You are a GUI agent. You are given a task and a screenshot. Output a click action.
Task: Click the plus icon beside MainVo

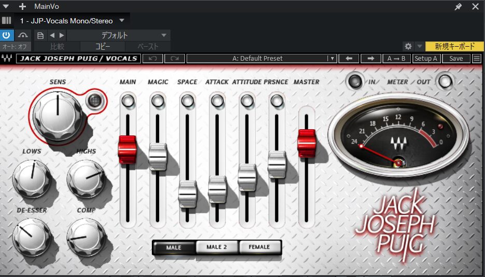[x=22, y=7]
